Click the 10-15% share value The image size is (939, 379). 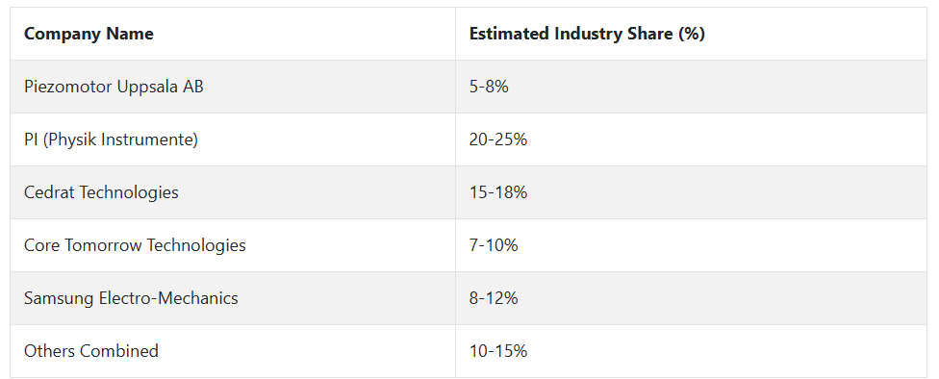(498, 351)
